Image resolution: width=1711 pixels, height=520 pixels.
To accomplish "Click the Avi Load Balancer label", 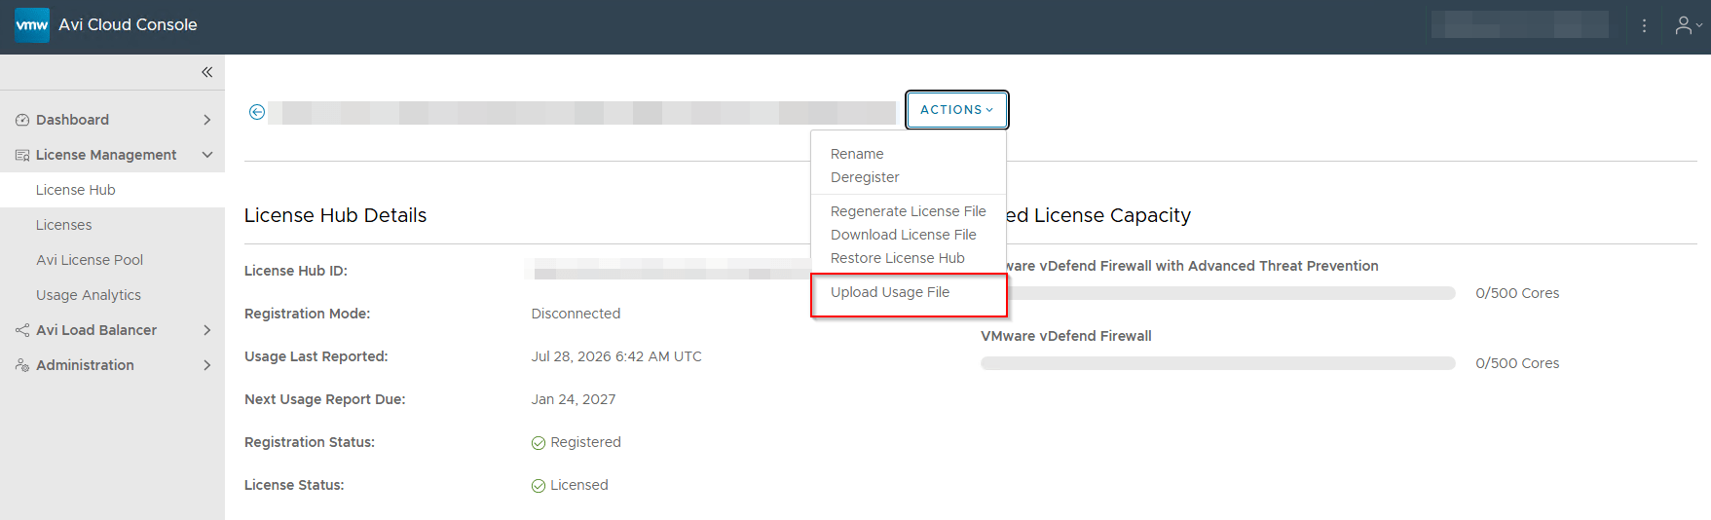I will click(x=96, y=330).
